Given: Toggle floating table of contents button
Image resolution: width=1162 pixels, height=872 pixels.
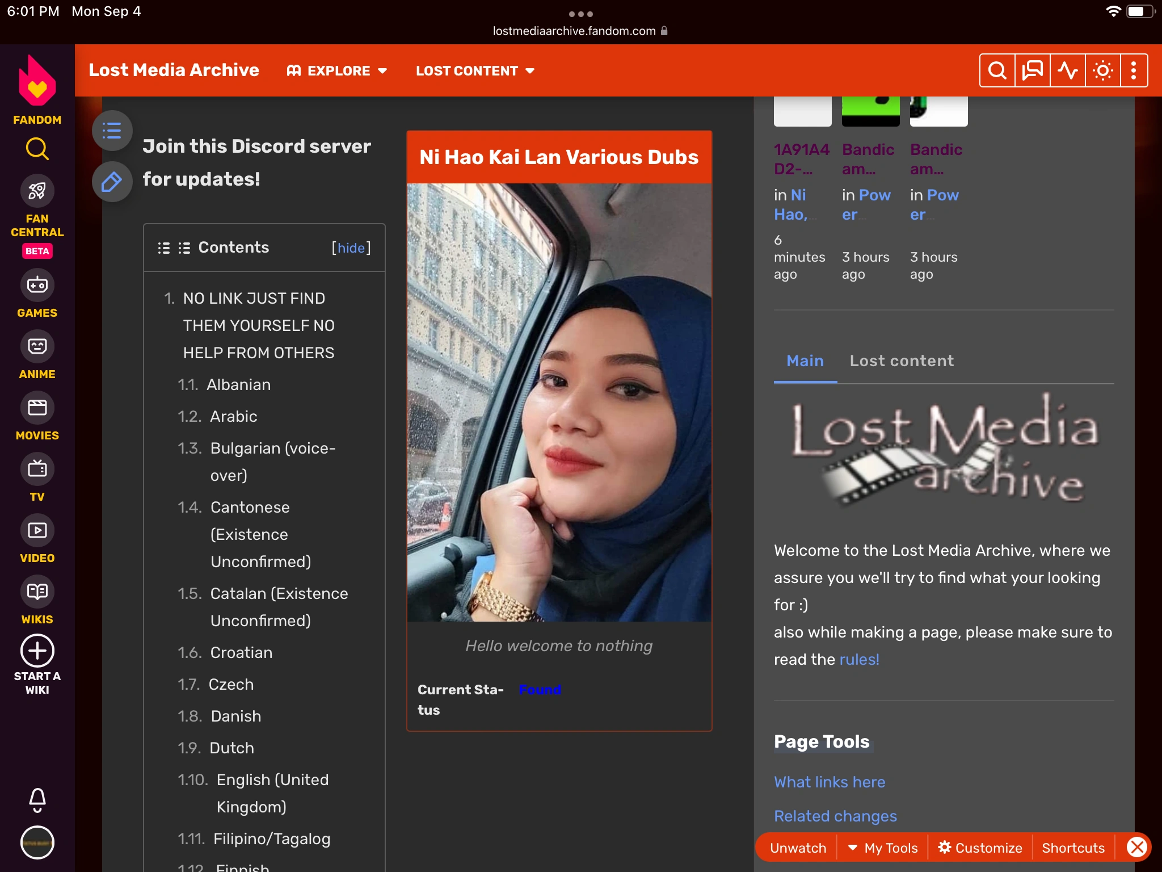Looking at the screenshot, I should click(x=112, y=131).
